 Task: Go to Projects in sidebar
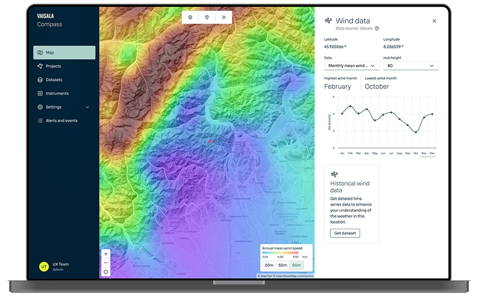coord(53,66)
